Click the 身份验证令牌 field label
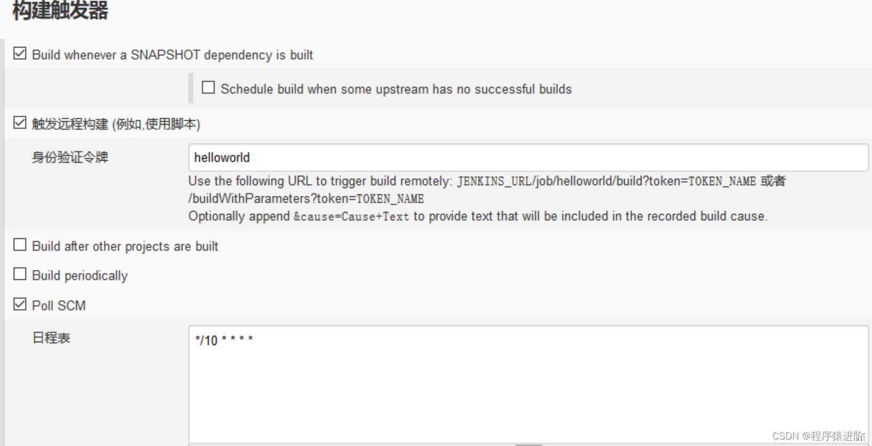 (70, 157)
